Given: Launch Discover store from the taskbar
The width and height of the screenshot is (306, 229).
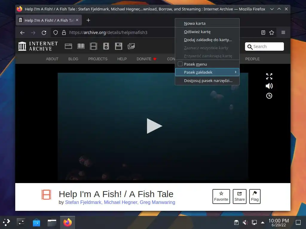Looking at the screenshot, I should 36,222.
